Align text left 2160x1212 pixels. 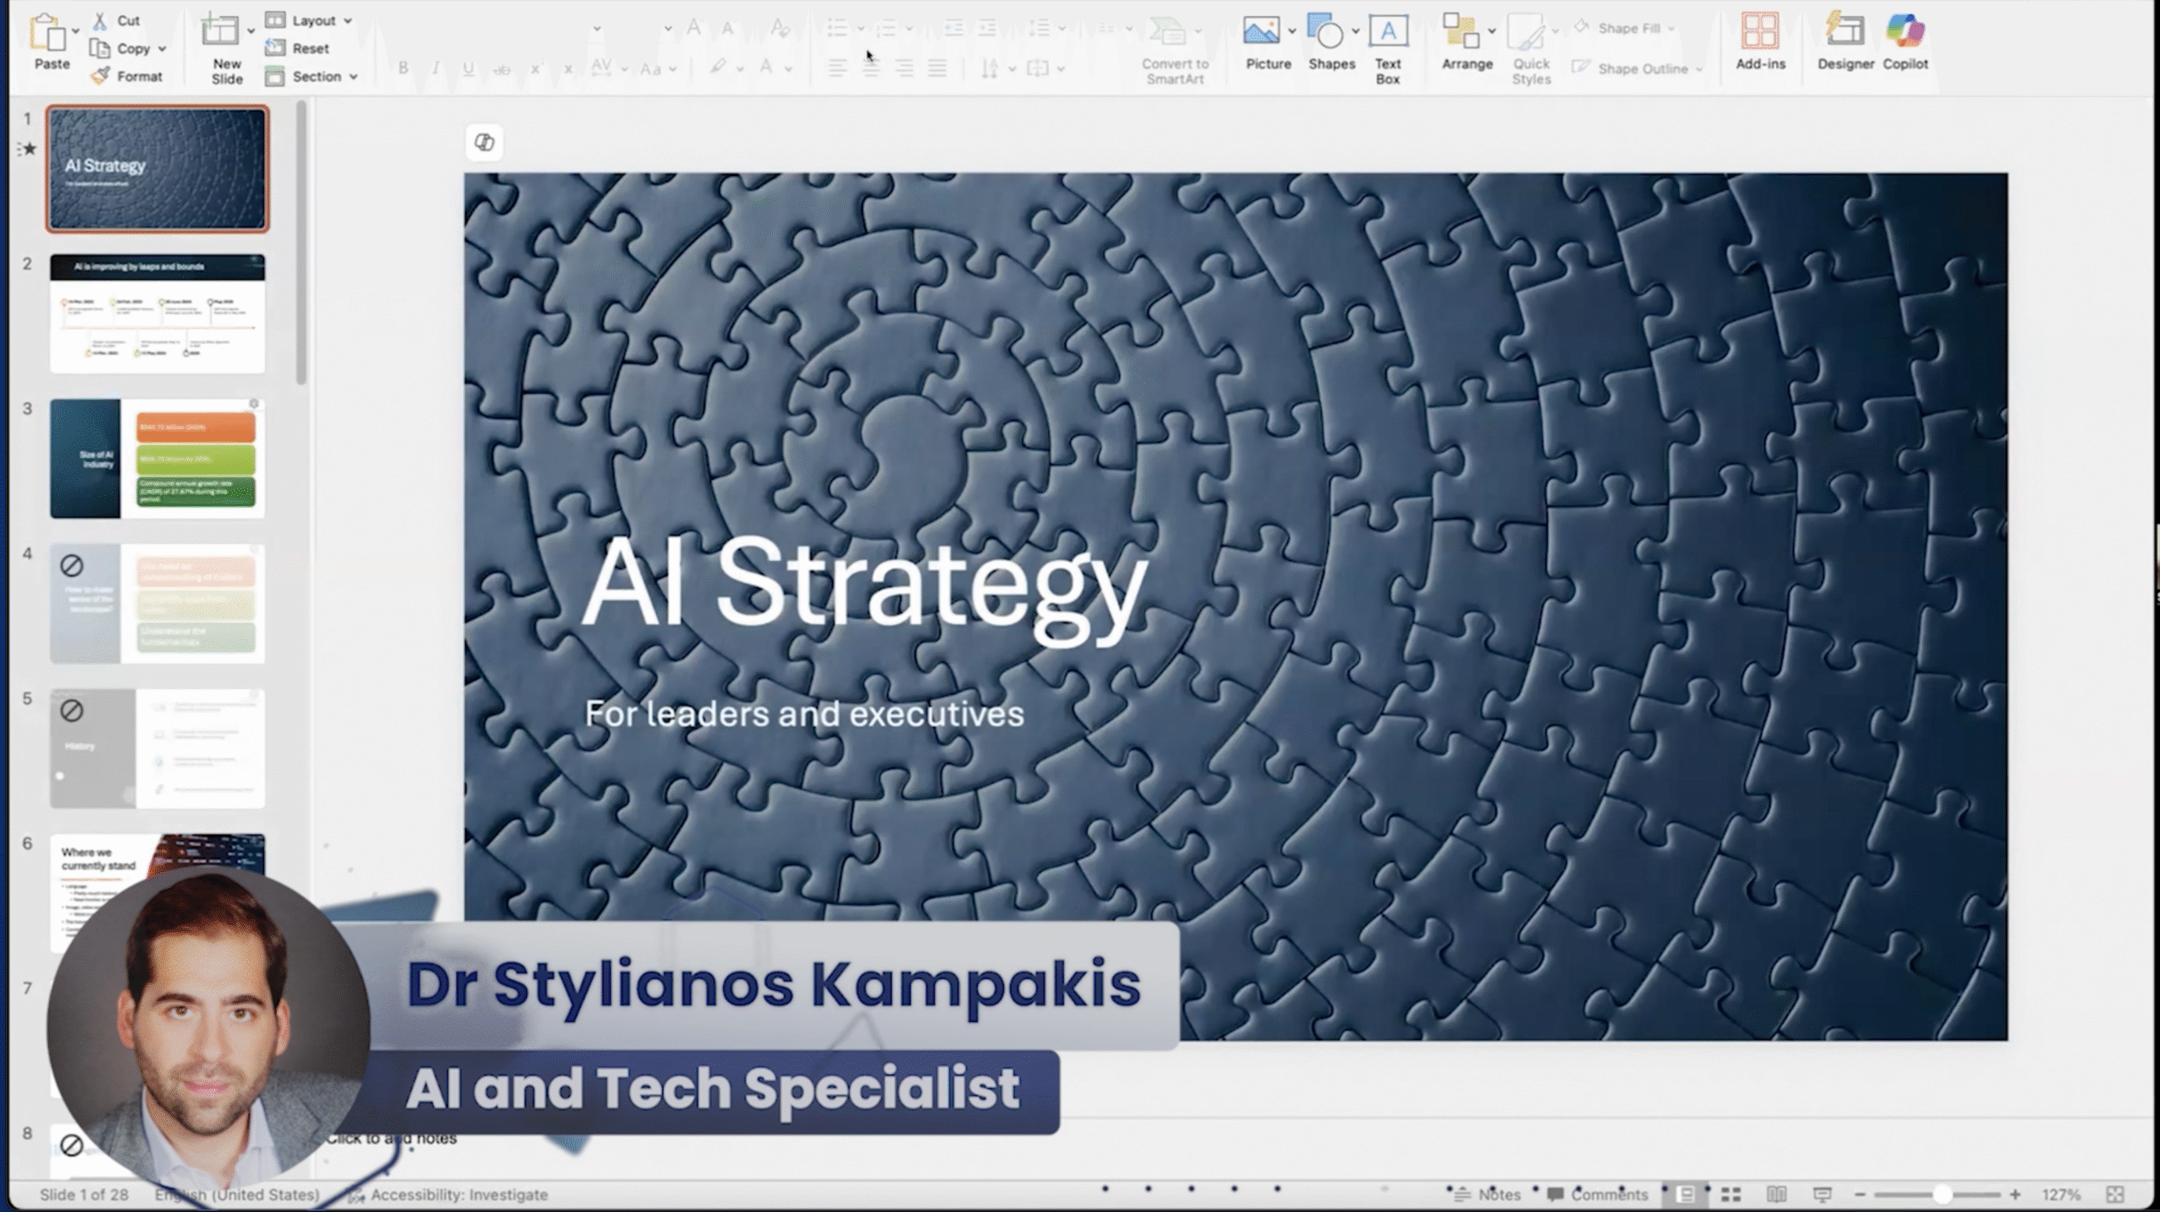pyautogui.click(x=837, y=68)
